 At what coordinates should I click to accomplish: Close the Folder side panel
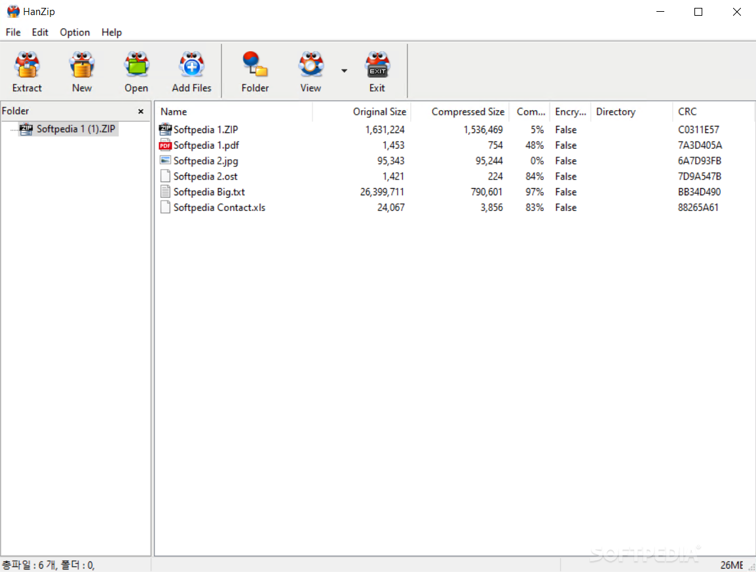click(141, 111)
